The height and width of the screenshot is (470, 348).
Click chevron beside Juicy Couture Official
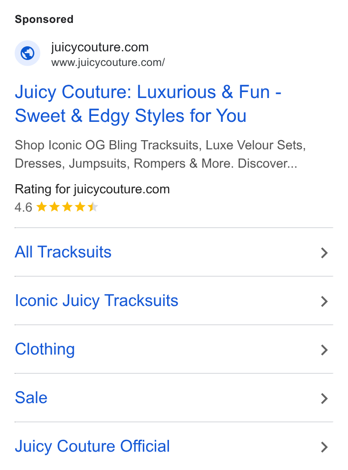pyautogui.click(x=324, y=447)
